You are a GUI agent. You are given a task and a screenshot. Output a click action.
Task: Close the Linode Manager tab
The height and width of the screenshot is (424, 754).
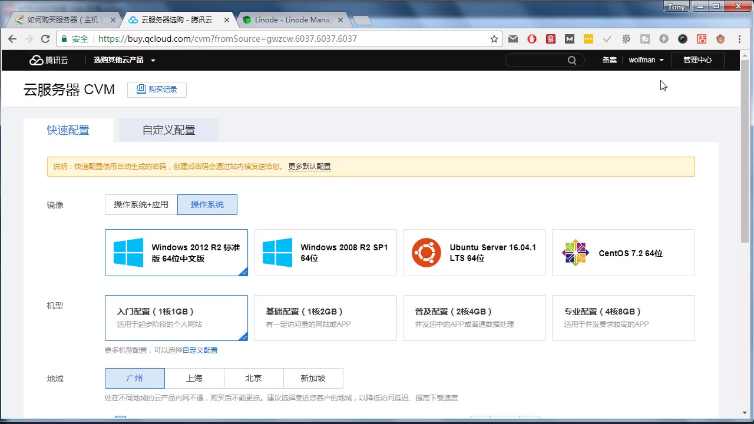(340, 20)
